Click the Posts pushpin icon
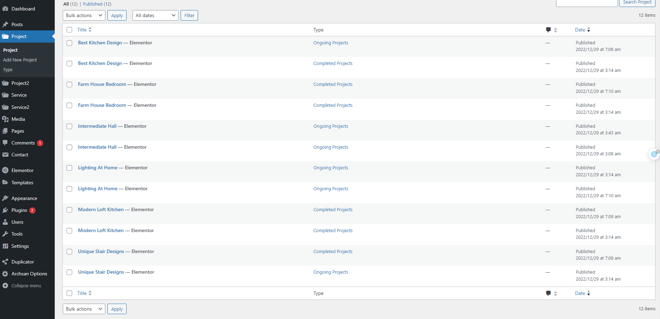This screenshot has width=660, height=319. [5, 24]
